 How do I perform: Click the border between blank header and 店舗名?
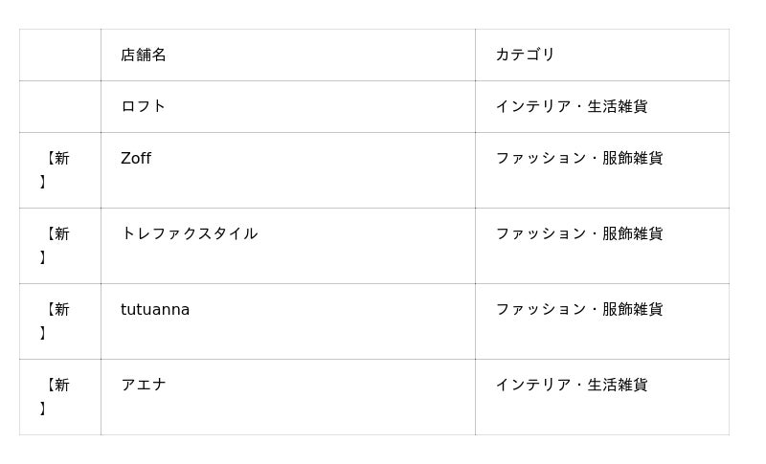coord(101,55)
